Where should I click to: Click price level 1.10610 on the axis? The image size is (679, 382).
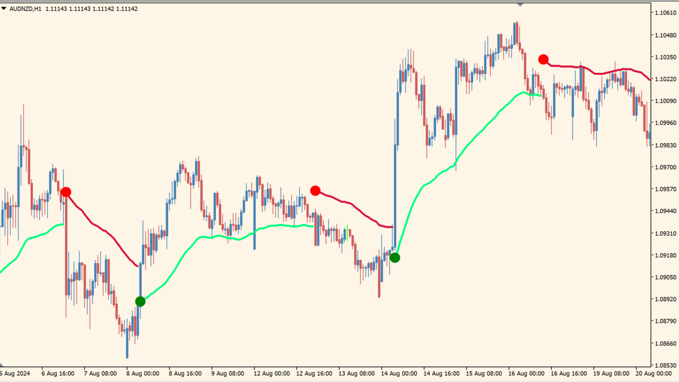tap(666, 13)
